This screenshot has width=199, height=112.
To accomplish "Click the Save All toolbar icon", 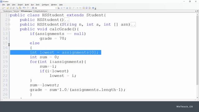I will [x=13, y=8].
